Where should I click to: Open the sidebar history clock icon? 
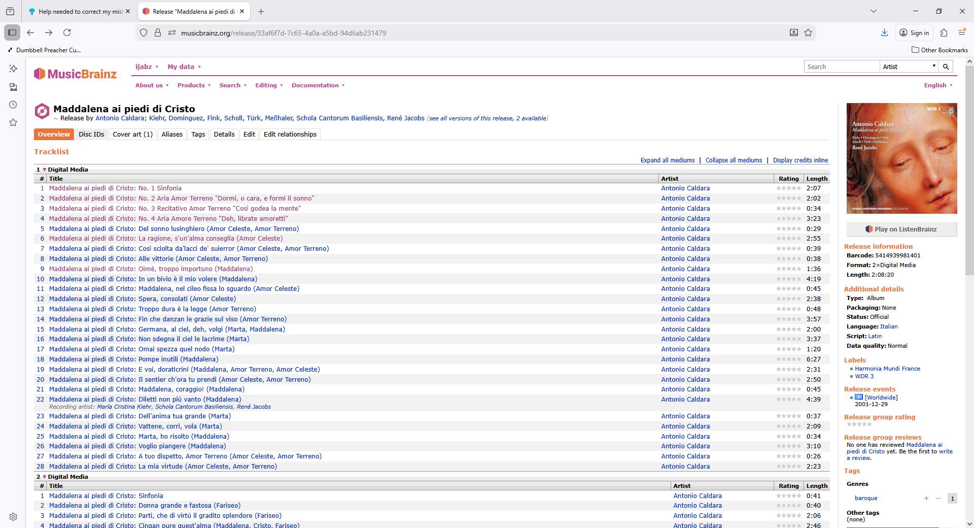13,105
